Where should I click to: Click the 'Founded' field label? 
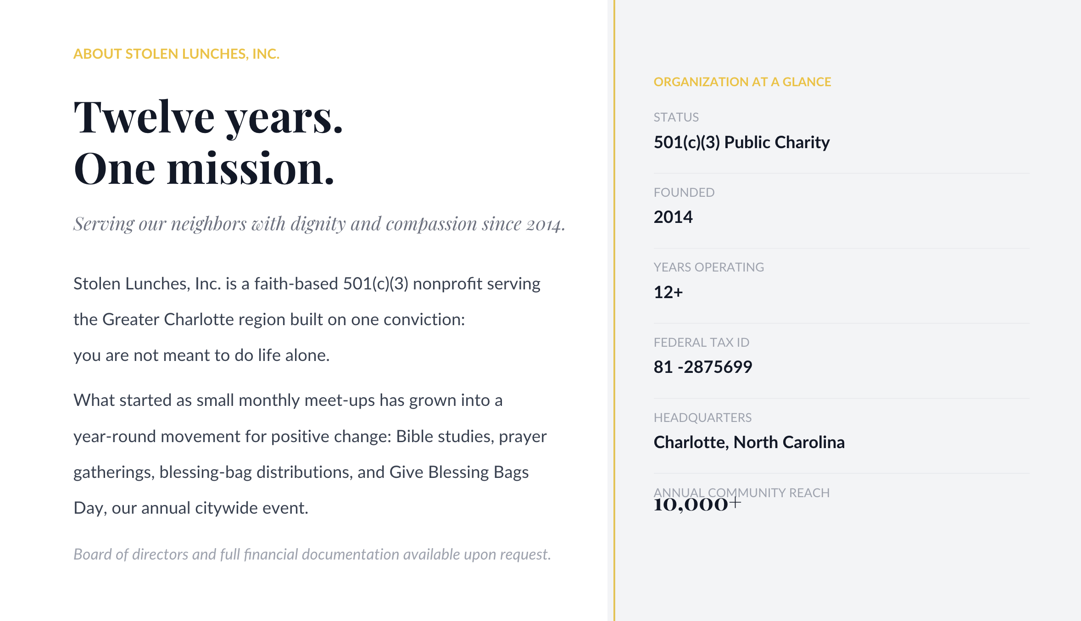point(684,193)
